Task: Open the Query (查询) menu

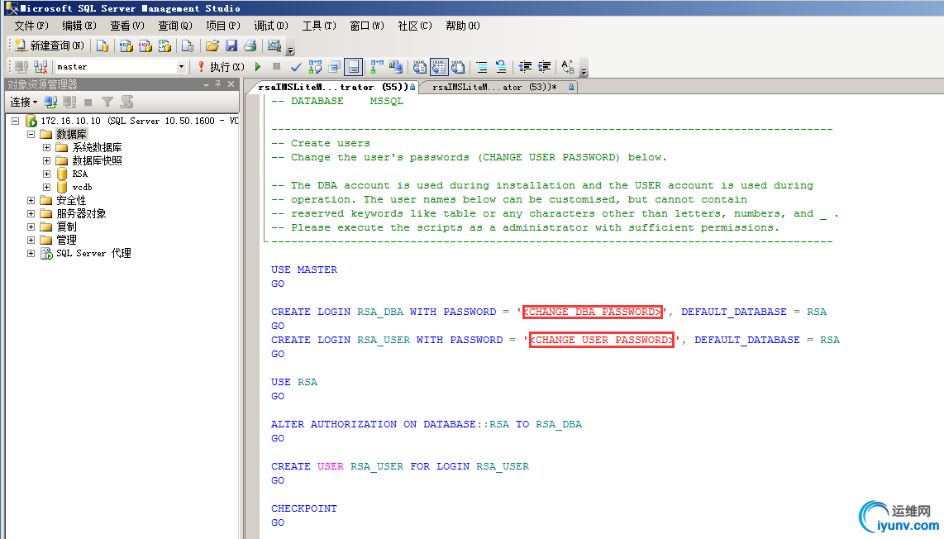Action: tap(174, 26)
